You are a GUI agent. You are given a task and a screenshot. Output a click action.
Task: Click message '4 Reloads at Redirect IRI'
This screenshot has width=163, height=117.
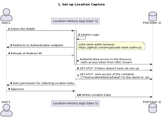(25, 53)
